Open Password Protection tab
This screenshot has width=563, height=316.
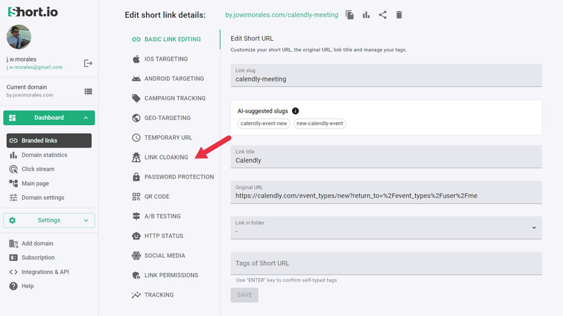coord(179,177)
